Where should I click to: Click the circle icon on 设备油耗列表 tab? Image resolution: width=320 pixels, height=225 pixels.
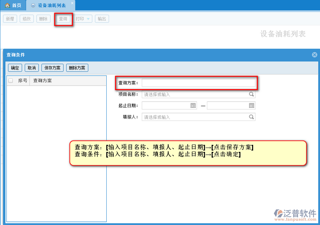click(x=33, y=5)
